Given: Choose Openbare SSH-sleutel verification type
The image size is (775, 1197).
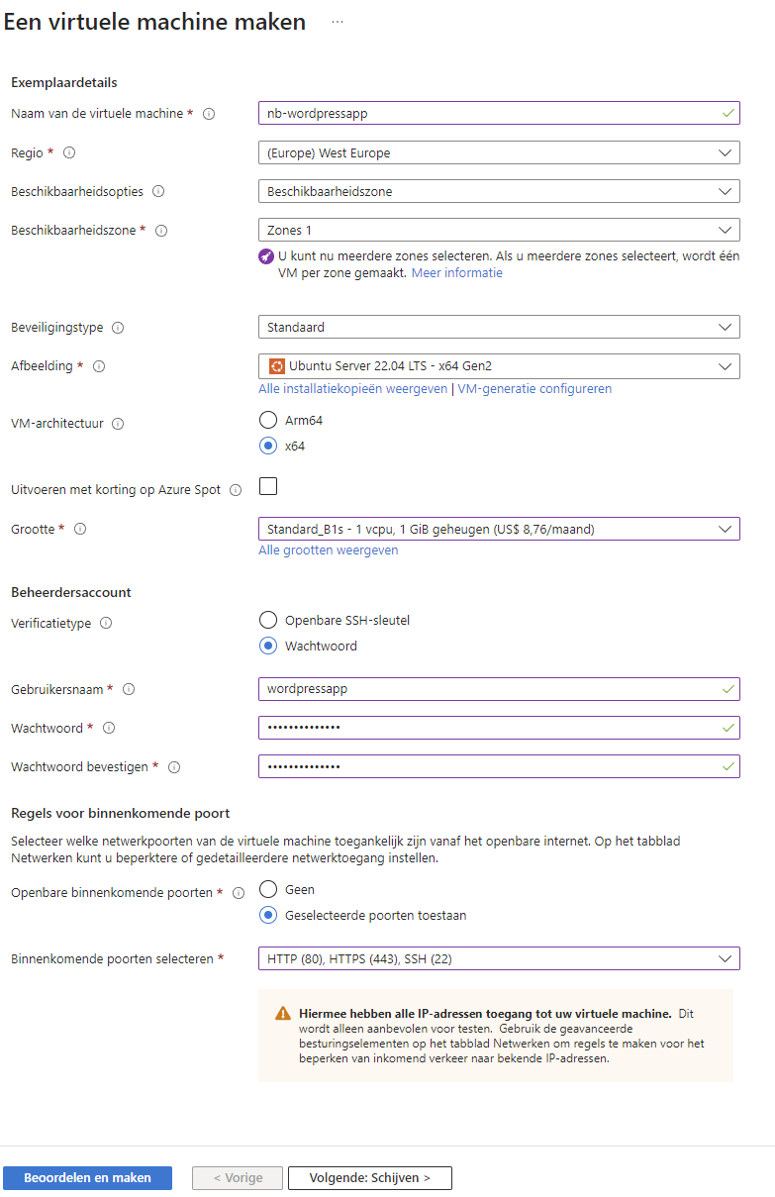Looking at the screenshot, I should [267, 621].
